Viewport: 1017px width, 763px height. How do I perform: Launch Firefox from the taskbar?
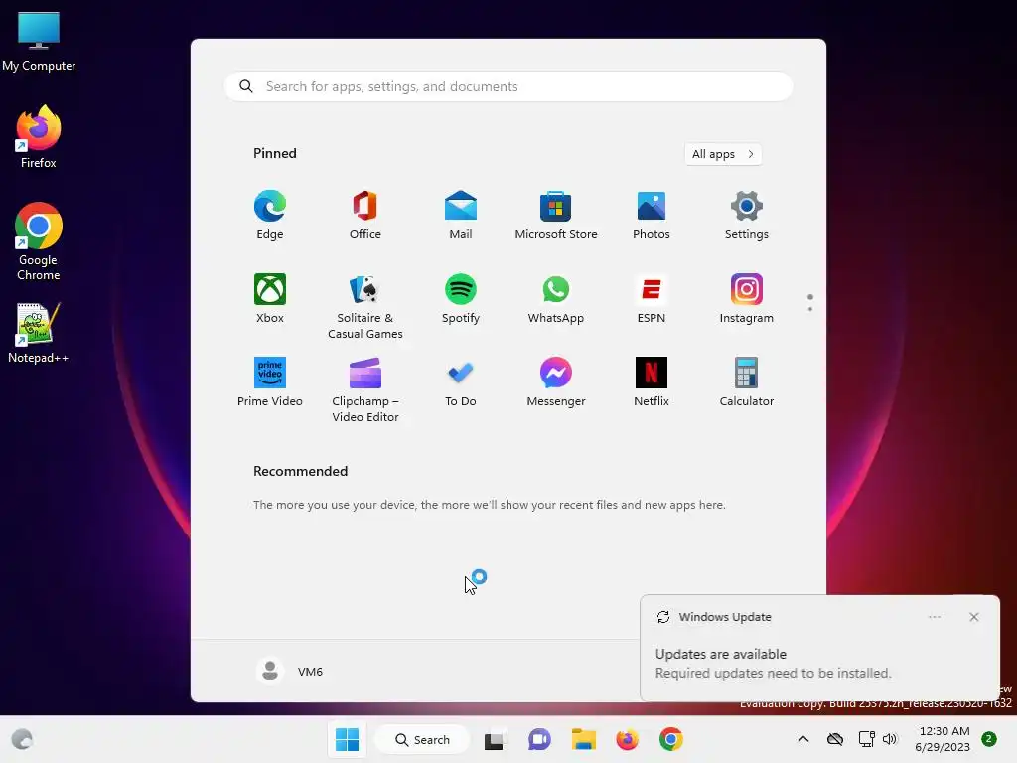[628, 739]
